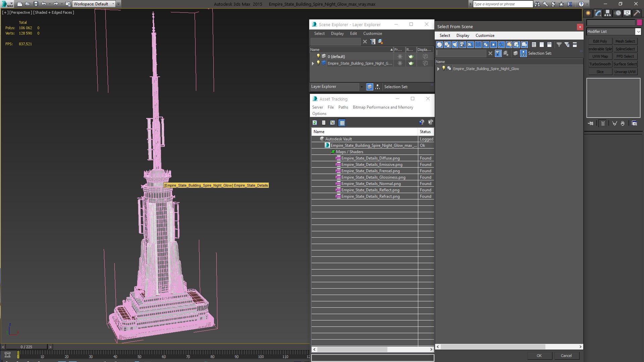Viewport: 644px width, 362px height.
Task: Toggle Display Groups filter in Select From Scene
Action: (x=486, y=45)
